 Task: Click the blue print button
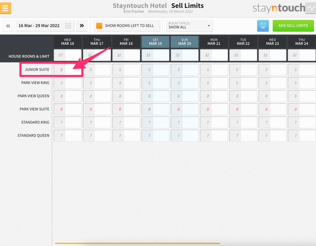263,26
